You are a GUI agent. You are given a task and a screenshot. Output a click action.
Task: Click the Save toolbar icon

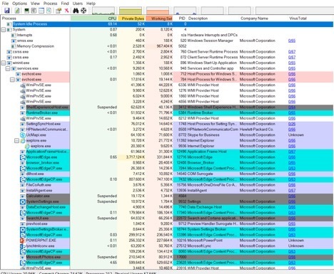click(6, 11)
